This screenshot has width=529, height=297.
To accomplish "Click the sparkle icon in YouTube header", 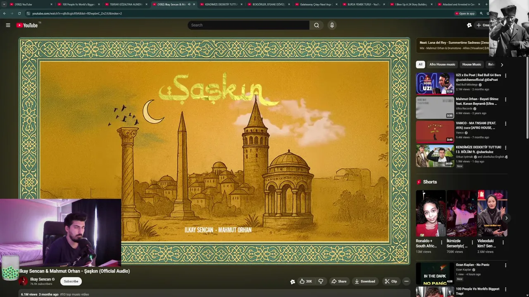I will click(469, 25).
